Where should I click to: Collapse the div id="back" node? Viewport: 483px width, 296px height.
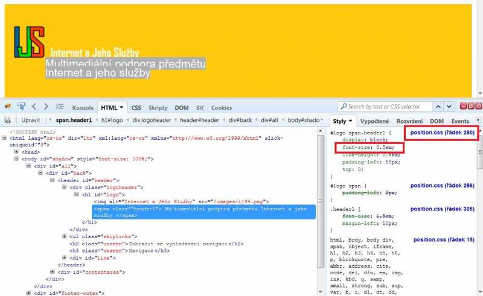point(40,172)
